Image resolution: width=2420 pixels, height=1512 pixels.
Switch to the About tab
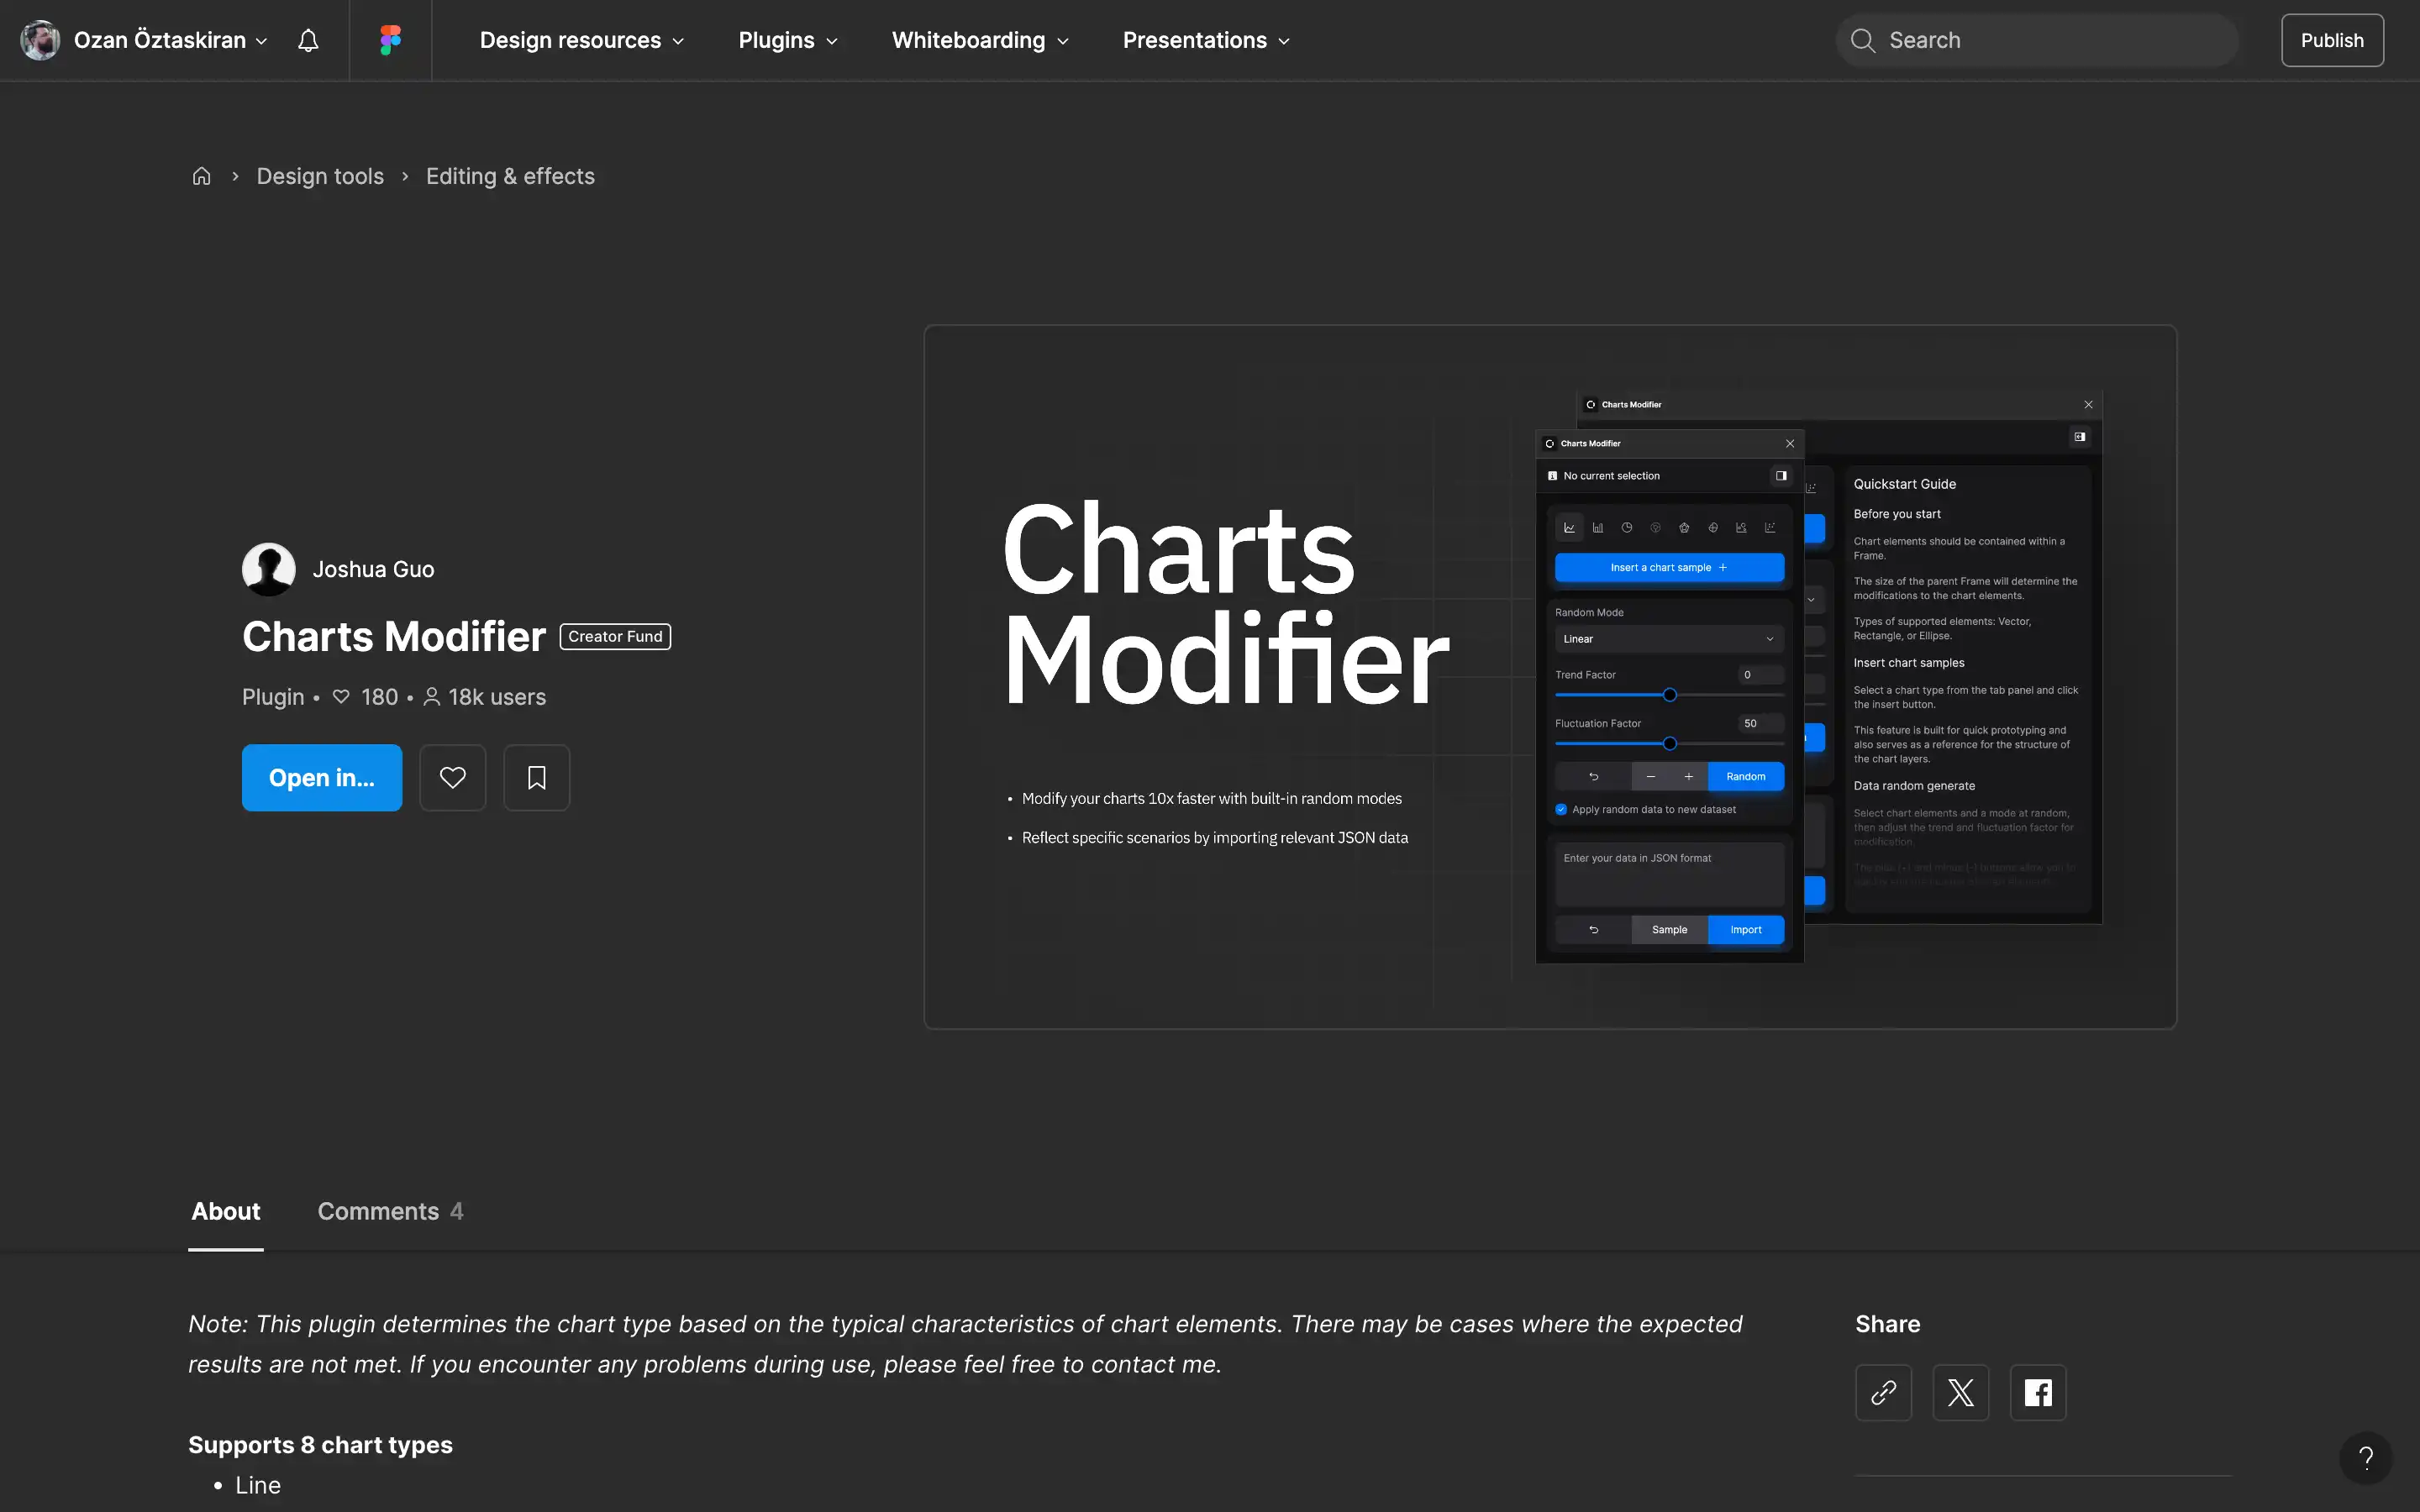[x=226, y=1211]
